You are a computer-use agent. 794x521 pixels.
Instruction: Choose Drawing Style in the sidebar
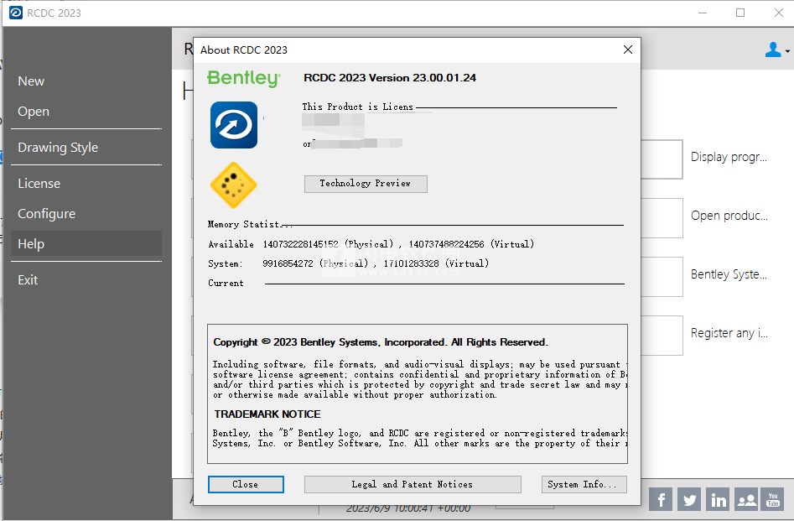point(86,148)
